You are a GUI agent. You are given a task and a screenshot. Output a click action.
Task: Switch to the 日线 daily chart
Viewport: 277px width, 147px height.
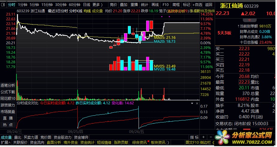tap(87, 5)
